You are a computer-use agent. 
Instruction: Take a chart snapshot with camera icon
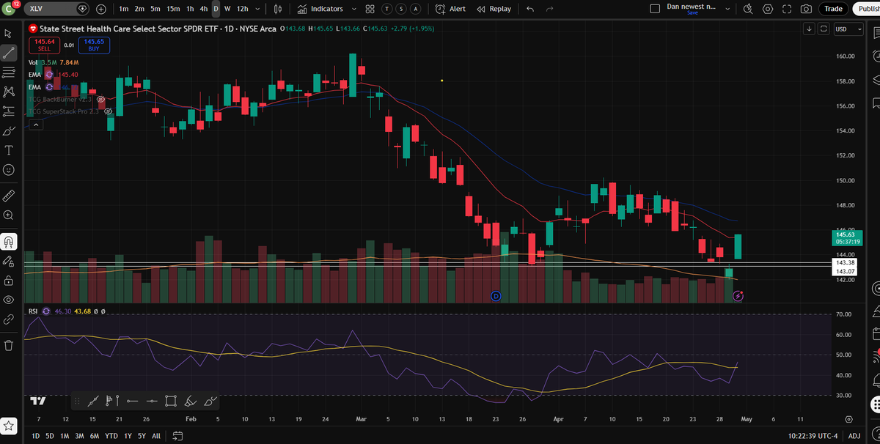tap(806, 9)
